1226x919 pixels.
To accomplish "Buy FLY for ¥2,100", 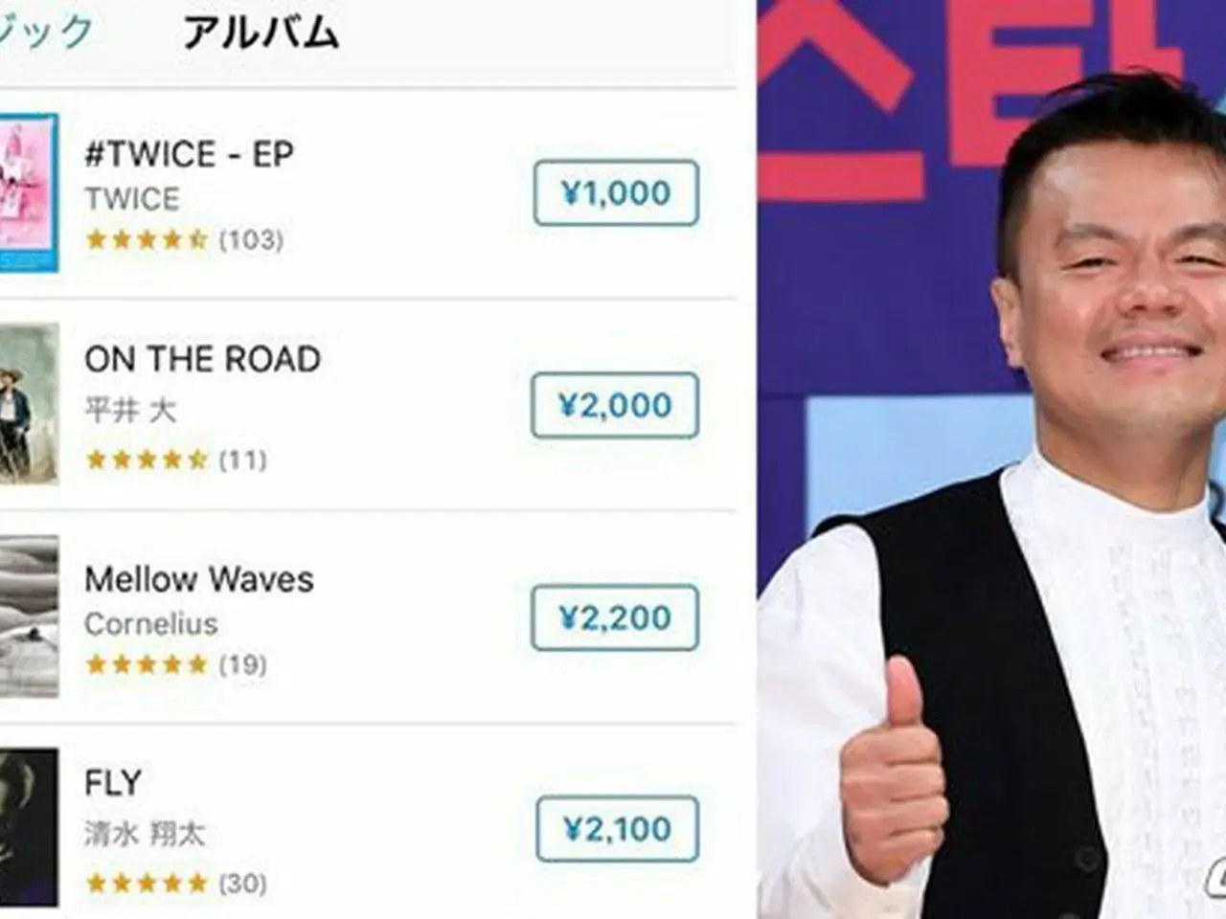I will (x=617, y=829).
